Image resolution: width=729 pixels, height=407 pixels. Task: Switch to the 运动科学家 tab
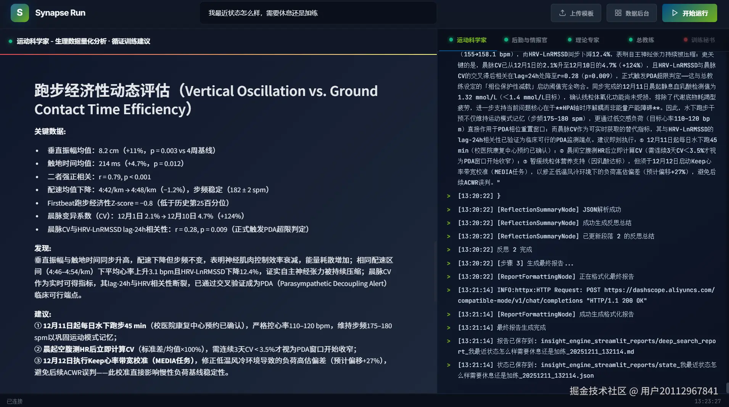pyautogui.click(x=468, y=40)
